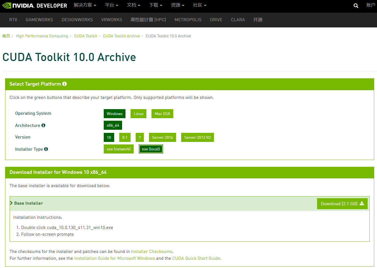Choose Windows version 8.1
Image resolution: width=377 pixels, height=268 pixels.
point(125,137)
